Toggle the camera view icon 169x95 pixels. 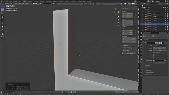click(x=118, y=22)
